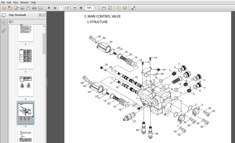Click the '1) STRUCTURE' subheading
235x143 pixels.
pyautogui.click(x=97, y=22)
